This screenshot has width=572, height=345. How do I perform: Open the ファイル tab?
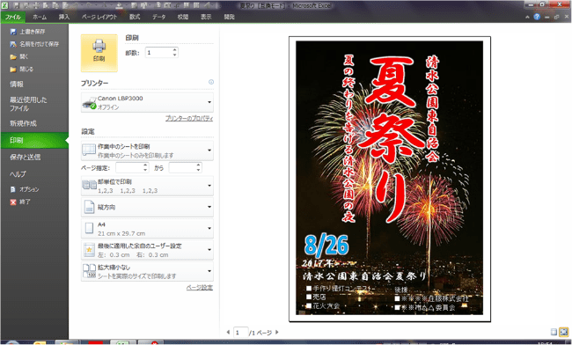13,17
